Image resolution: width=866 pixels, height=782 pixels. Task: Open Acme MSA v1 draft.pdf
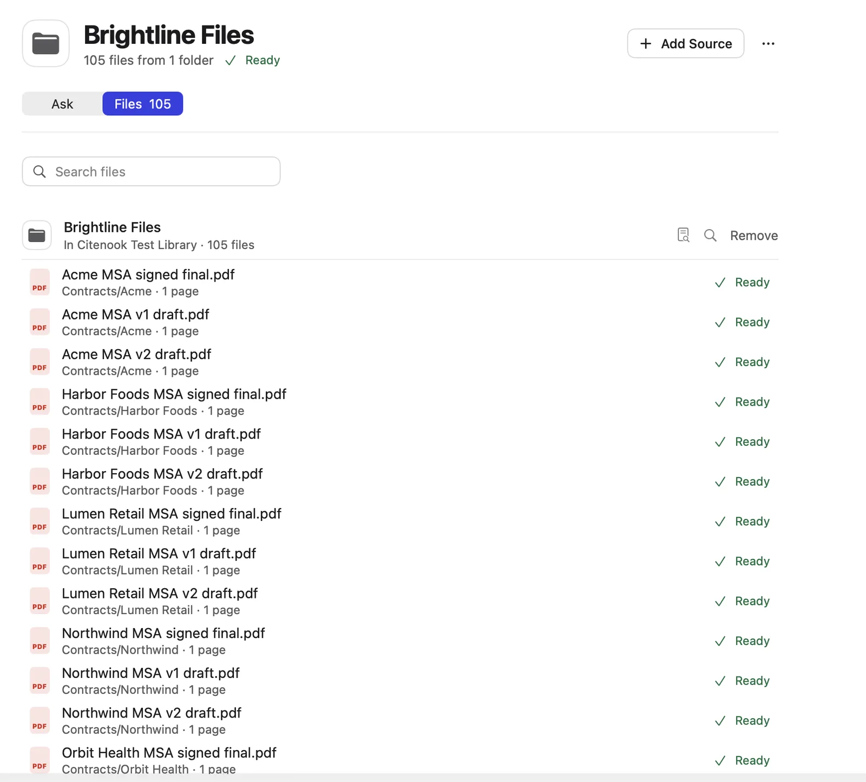[x=135, y=315]
